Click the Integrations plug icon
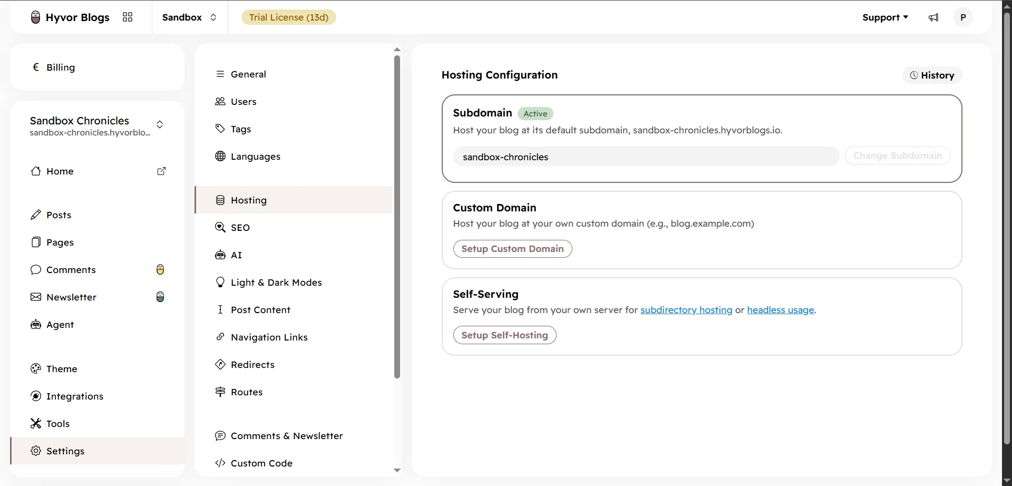The height and width of the screenshot is (486, 1012). (36, 396)
